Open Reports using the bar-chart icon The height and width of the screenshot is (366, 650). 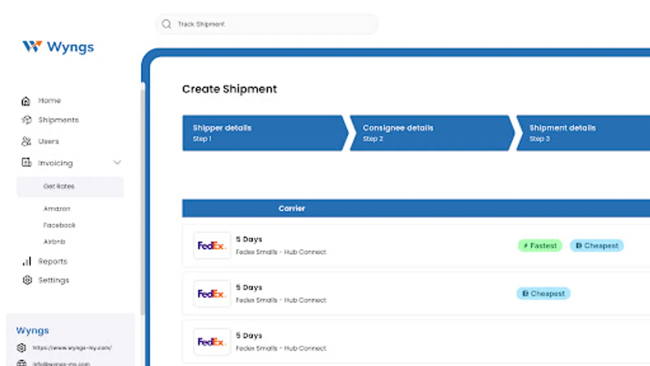[x=26, y=261]
